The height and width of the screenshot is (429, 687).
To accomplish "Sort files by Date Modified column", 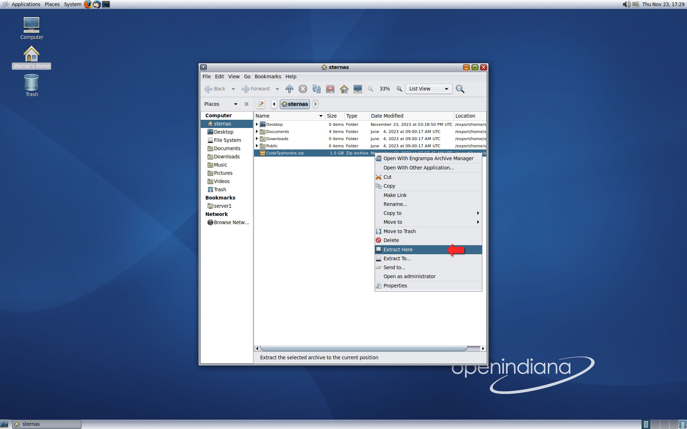I will click(x=411, y=116).
